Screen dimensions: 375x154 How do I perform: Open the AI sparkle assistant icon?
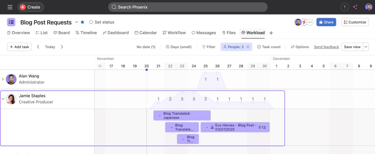355,7
